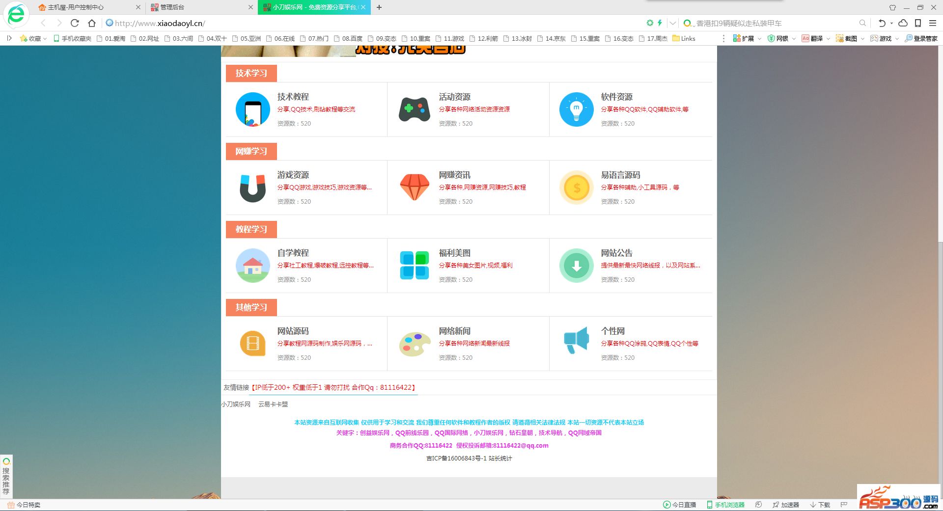This screenshot has width=943, height=511.
Task: Open 今日直播 in the status bar
Action: (680, 505)
